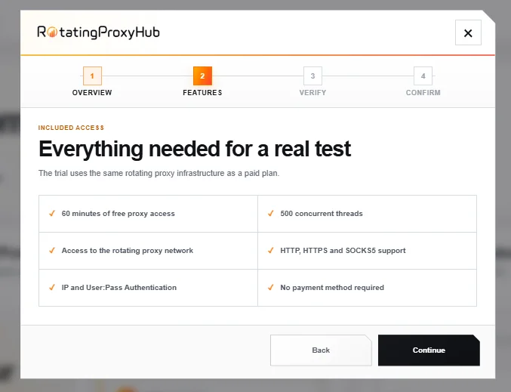Select text 'Access to the rotating proxy network'
Image resolution: width=511 pixels, height=392 pixels.
pyautogui.click(x=128, y=251)
